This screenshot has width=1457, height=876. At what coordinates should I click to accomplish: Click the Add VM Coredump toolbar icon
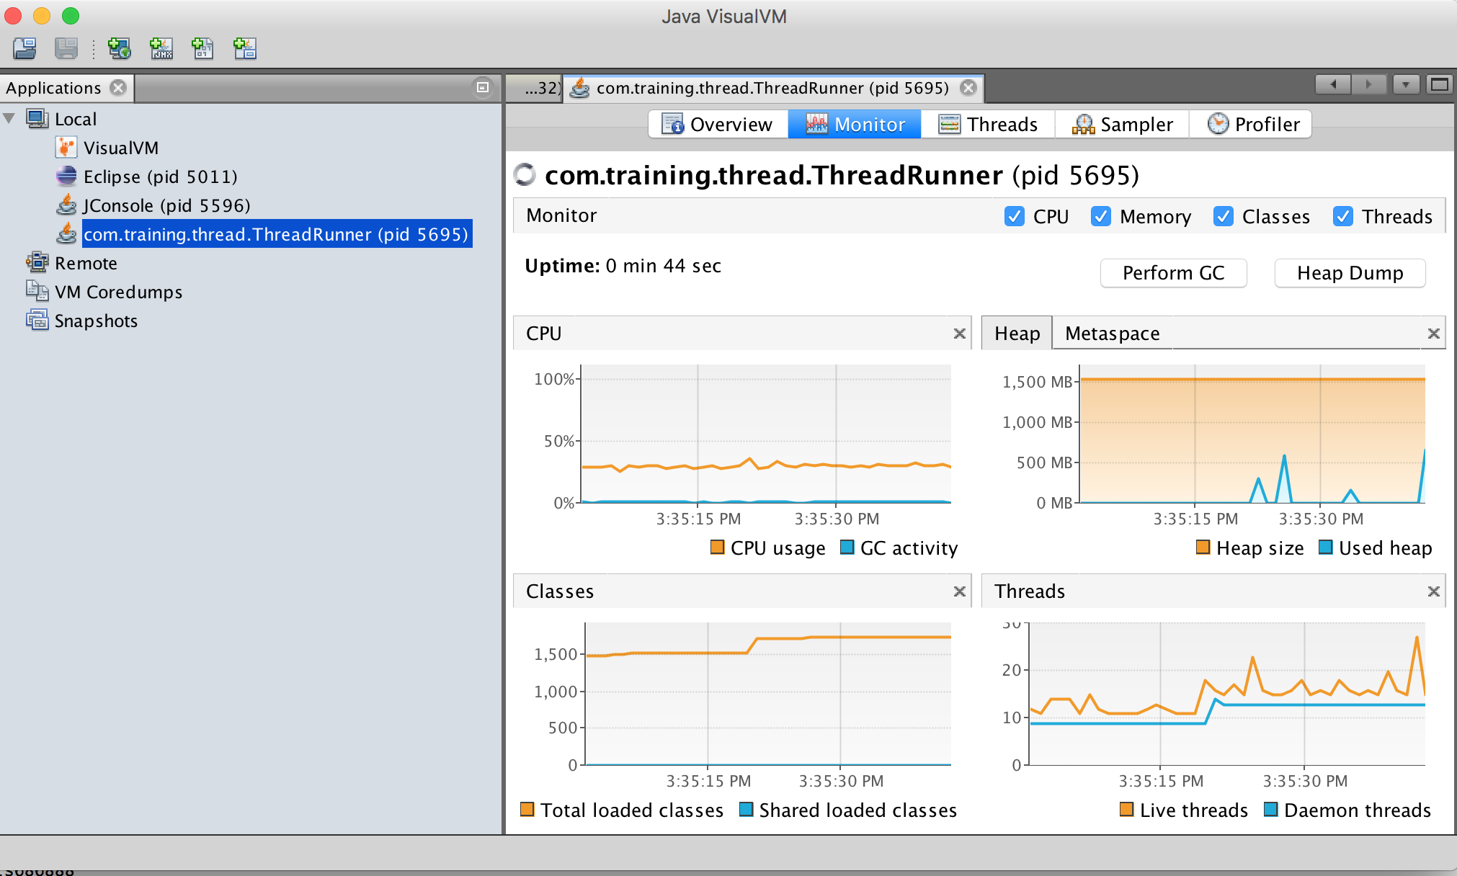(203, 48)
